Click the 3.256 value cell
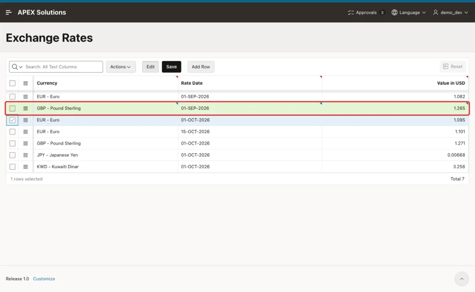 tap(395, 167)
